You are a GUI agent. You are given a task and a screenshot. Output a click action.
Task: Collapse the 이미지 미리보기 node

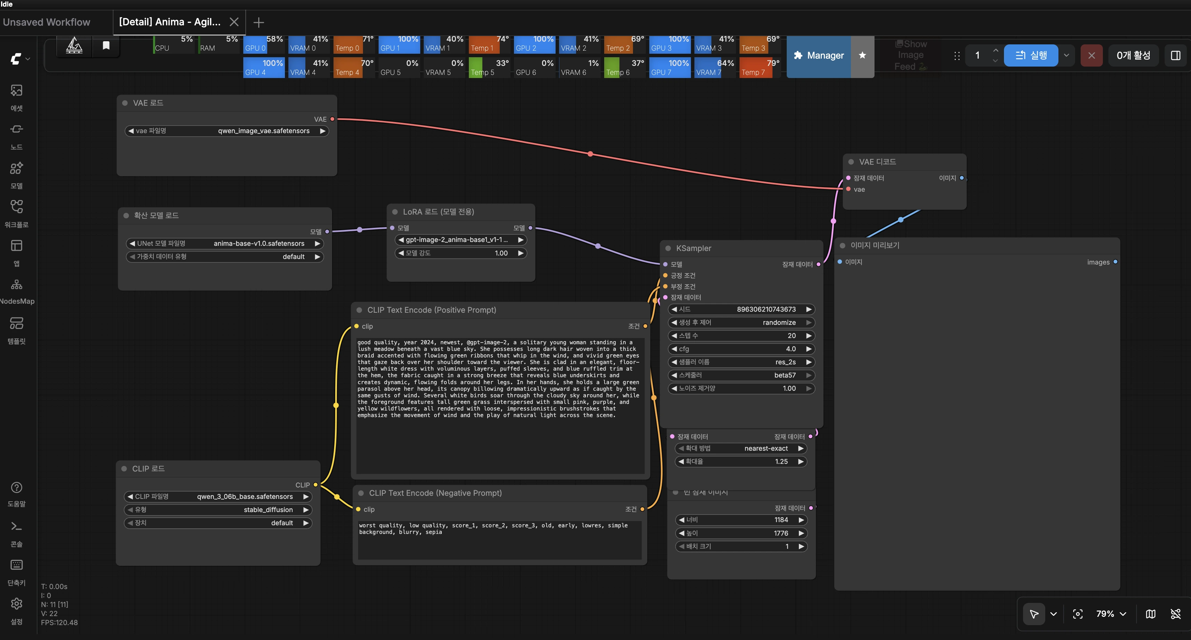842,246
